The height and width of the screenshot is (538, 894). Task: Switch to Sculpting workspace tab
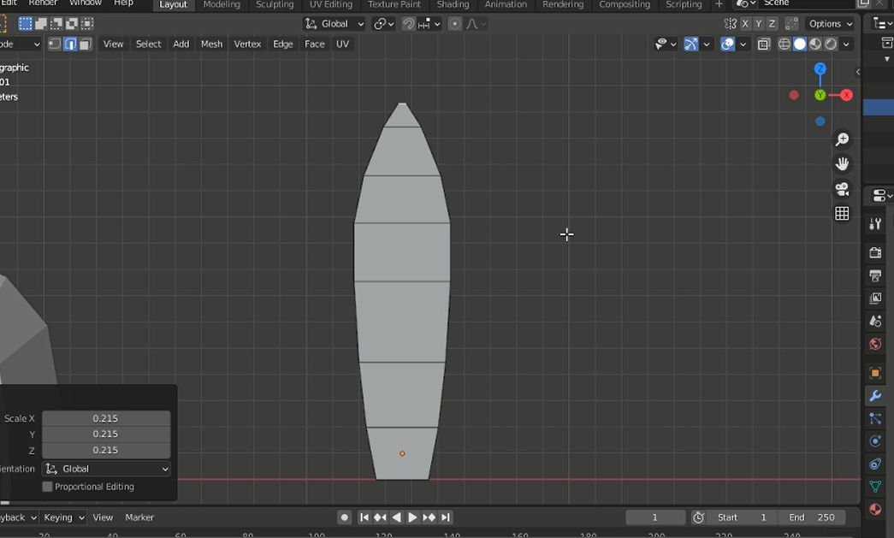click(x=275, y=4)
